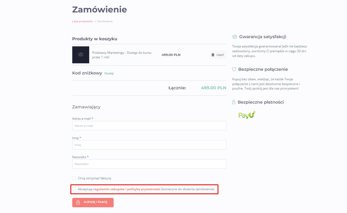Image resolution: width=347 pixels, height=213 pixels.
Task: Click the graduation cap product thumbnail
Action: [x=81, y=55]
